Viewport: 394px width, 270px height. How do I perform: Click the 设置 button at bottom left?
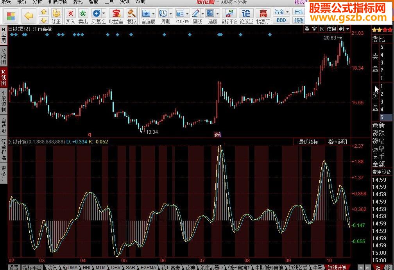pos(14,267)
